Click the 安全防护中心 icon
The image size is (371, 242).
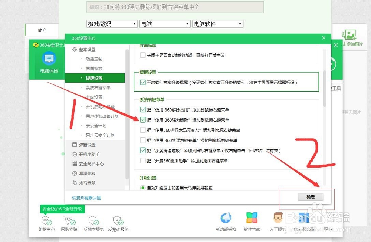[75, 163]
